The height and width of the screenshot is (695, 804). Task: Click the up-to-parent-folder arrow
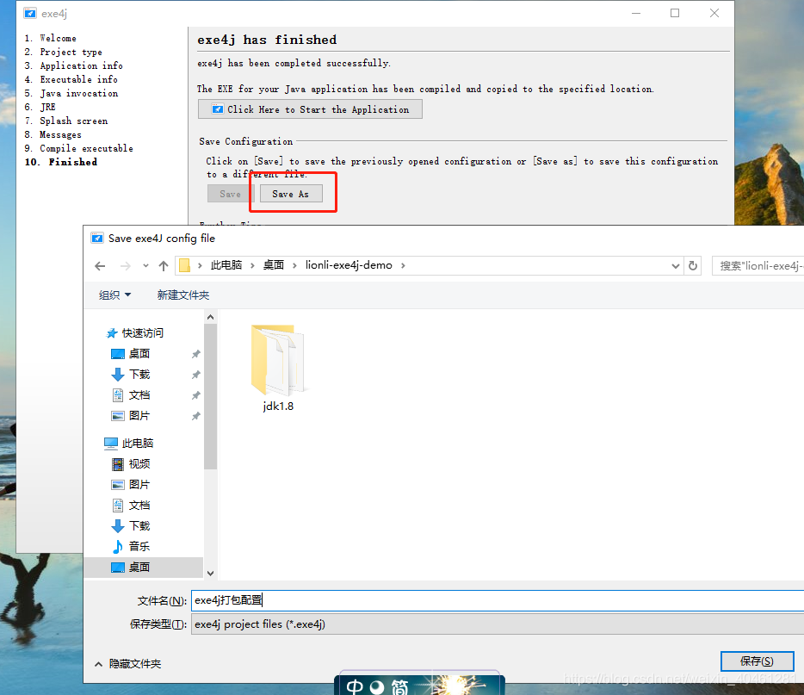[x=164, y=265]
